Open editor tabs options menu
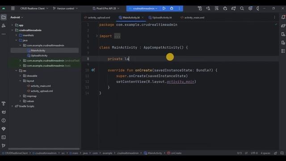 point(274,17)
